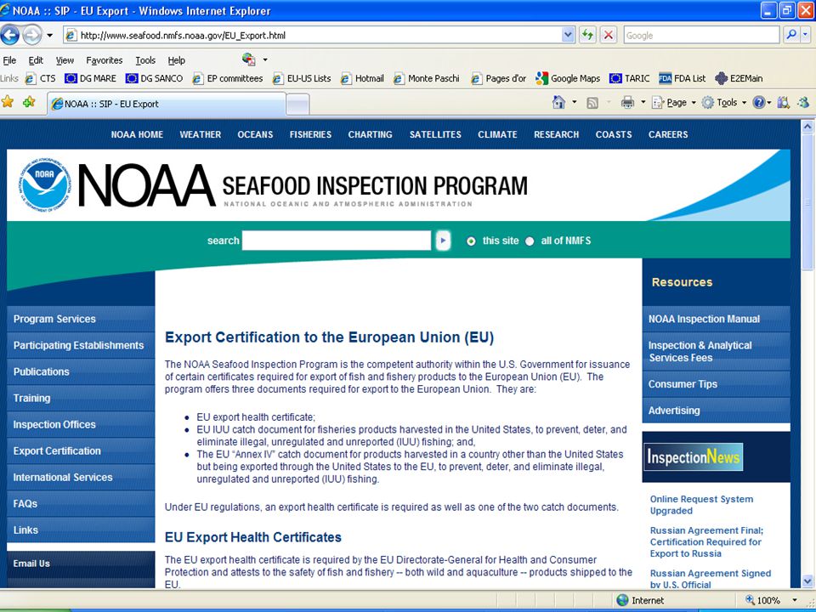Open the Hotmail favorites link
The image size is (816, 612).
point(362,78)
